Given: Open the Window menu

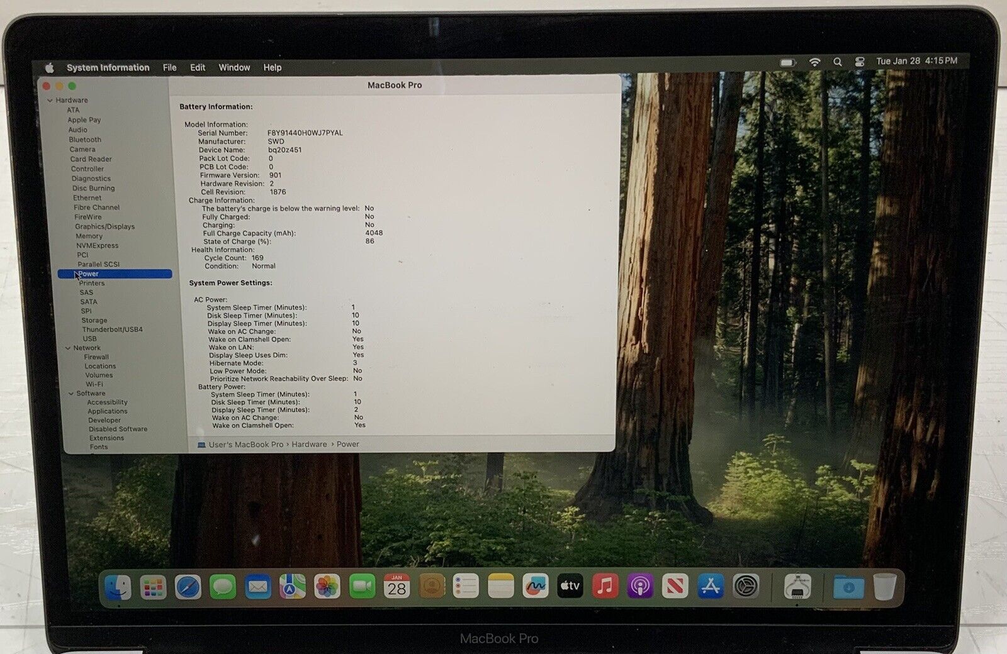Looking at the screenshot, I should coord(234,67).
